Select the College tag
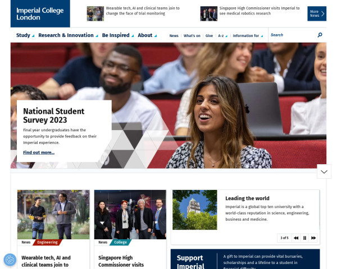Viewport: 337px width, 269px height. [120, 242]
